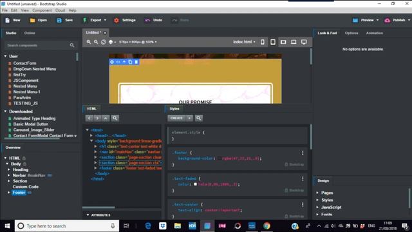Image resolution: width=412 pixels, height=232 pixels.
Task: Click the CREATE button in Styles panel
Action: (176, 118)
